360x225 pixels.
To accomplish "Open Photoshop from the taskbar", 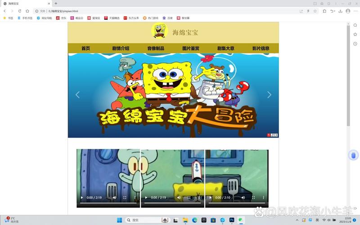I will (232, 220).
